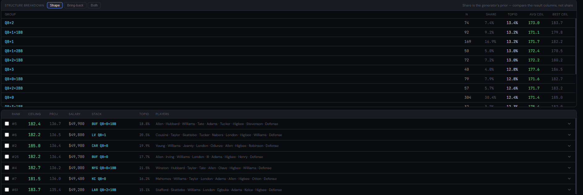This screenshot has width=583, height=195.
Task: Click the lineup table vertical scrollbar
Action: tap(576, 157)
